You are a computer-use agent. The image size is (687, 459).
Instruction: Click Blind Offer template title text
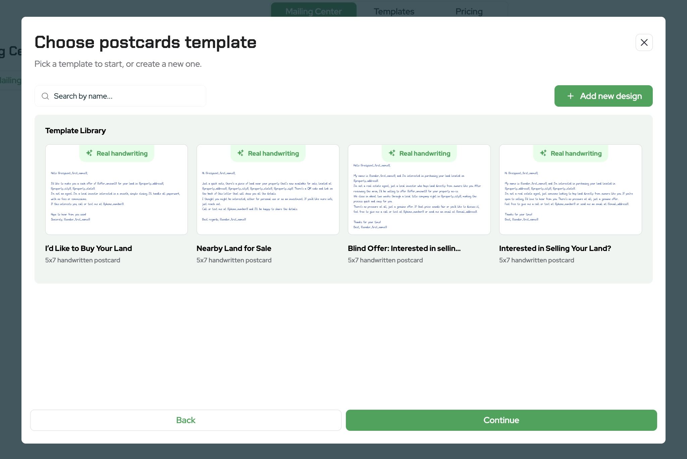point(404,249)
